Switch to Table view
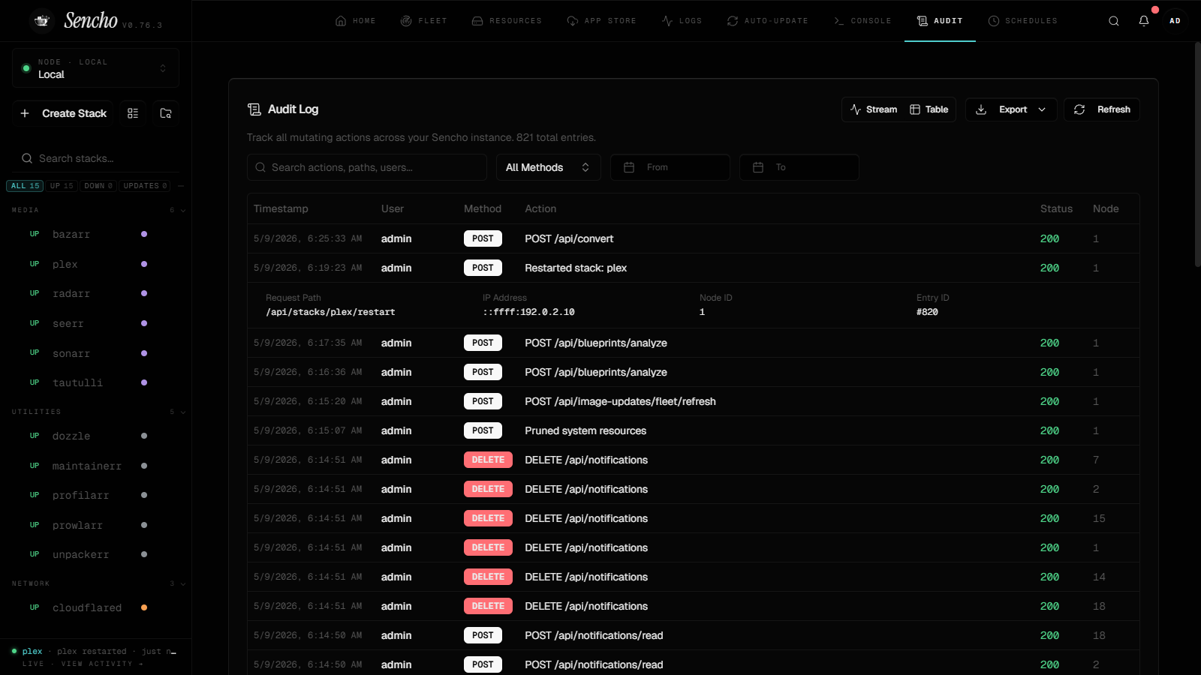Viewport: 1201px width, 675px height. click(x=929, y=109)
